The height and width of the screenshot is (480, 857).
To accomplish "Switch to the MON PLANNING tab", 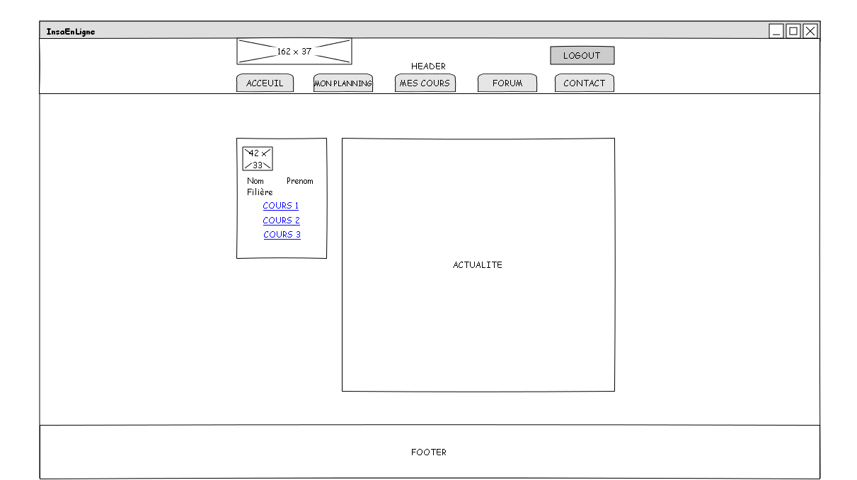I will (343, 83).
